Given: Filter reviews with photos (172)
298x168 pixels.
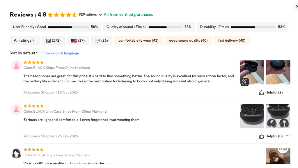Looking at the screenshot, I should (x=53, y=40).
